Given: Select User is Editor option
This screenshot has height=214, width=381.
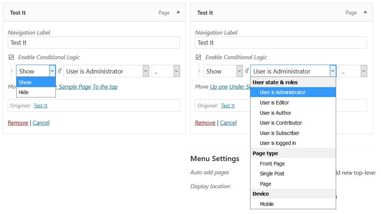Looking at the screenshot, I should coord(274,103).
